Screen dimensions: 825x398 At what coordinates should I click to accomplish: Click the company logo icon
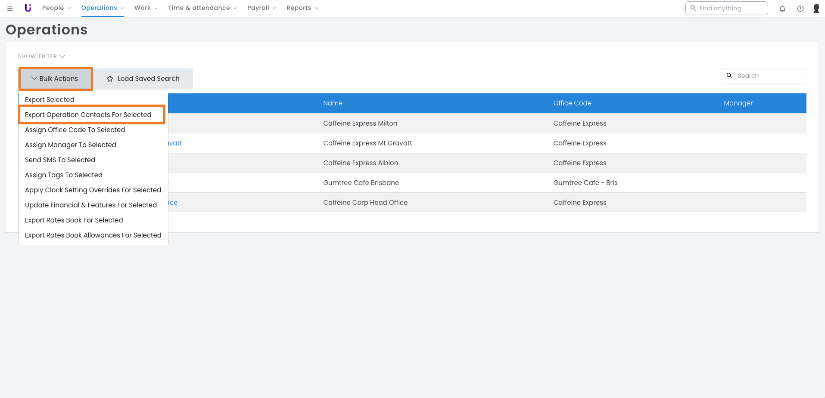pyautogui.click(x=28, y=8)
